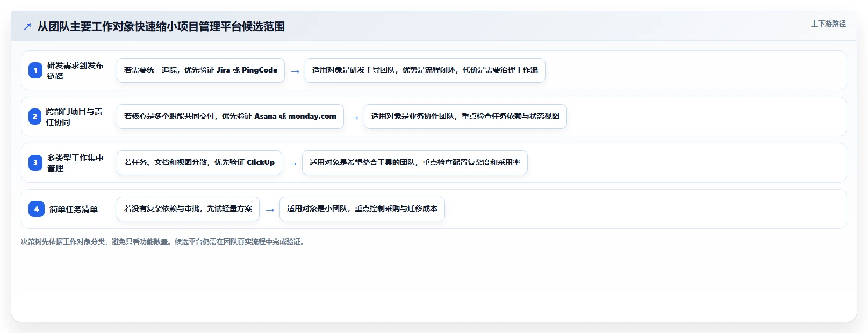This screenshot has height=333, width=868.
Task: Select the number 1 badge
Action: pyautogui.click(x=35, y=70)
